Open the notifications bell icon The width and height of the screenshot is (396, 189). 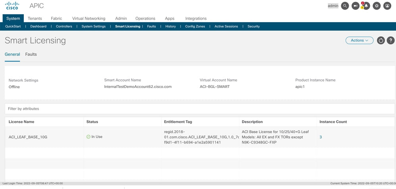tap(366, 6)
